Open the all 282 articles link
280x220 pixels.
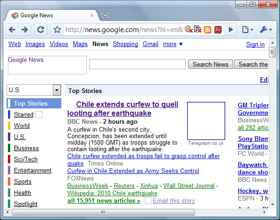pos(253,128)
